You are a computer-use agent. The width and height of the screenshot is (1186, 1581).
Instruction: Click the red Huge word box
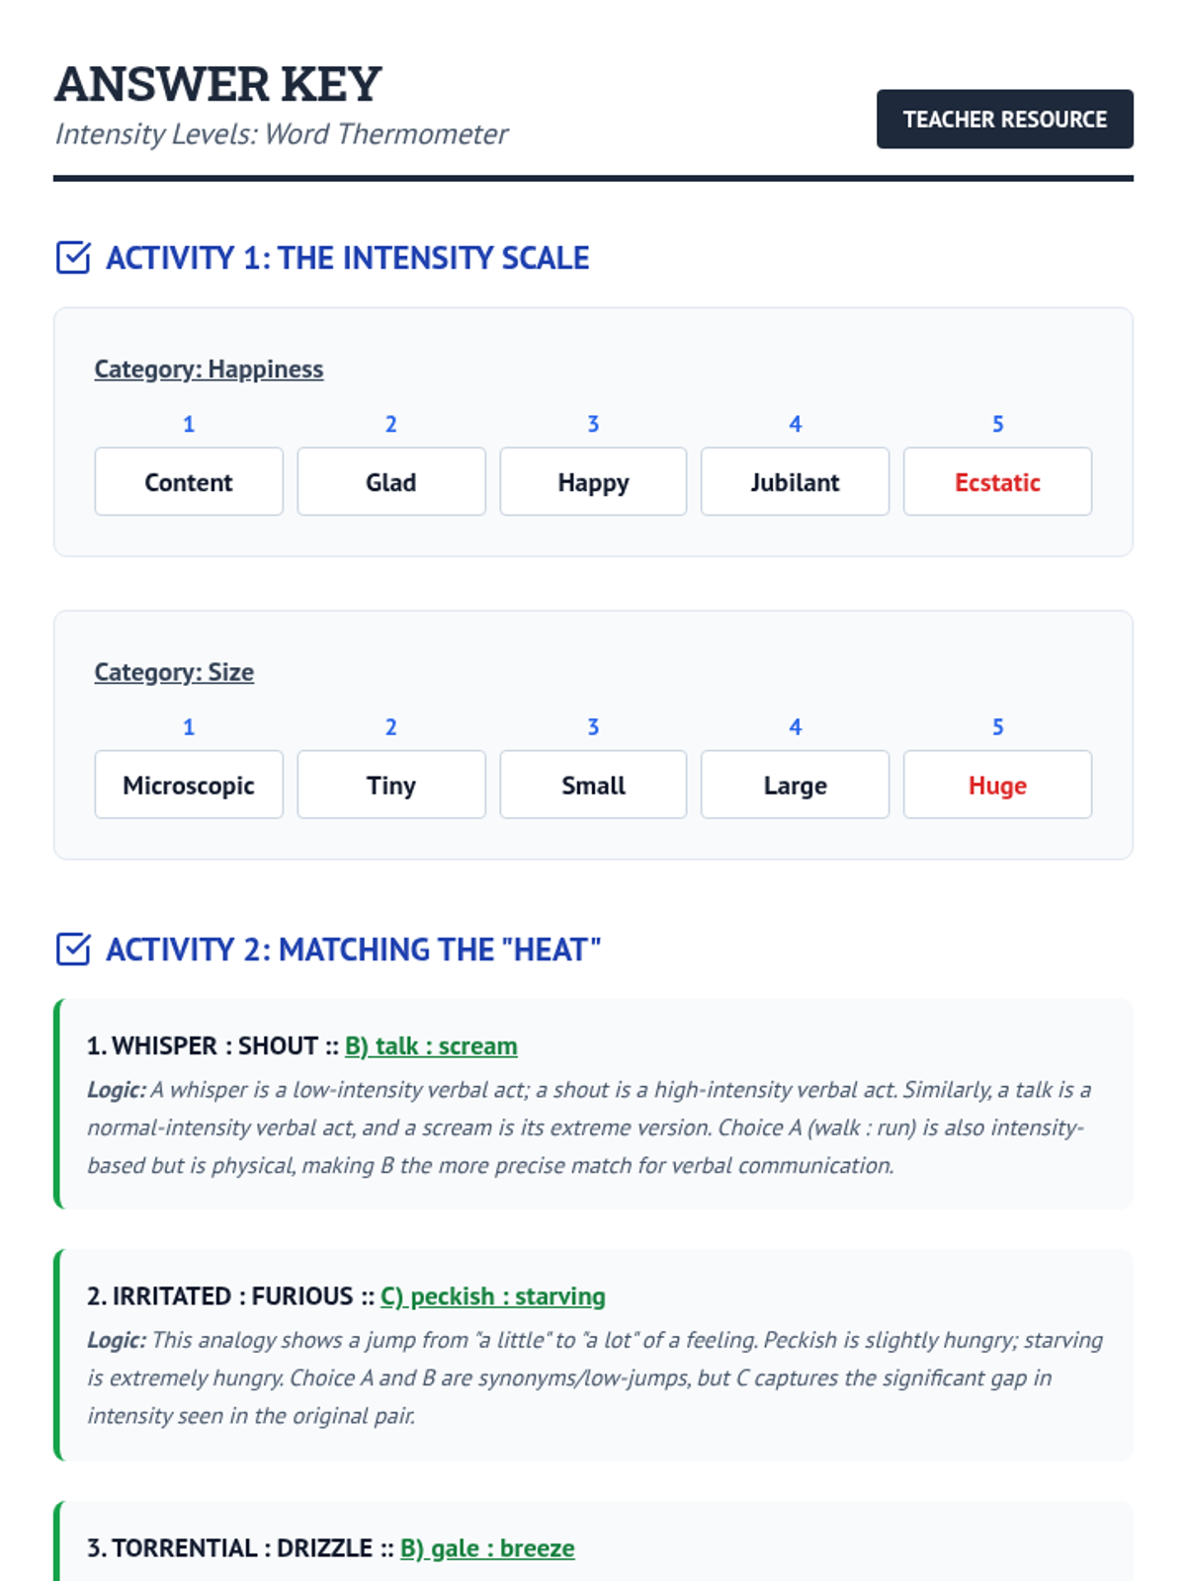[997, 786]
